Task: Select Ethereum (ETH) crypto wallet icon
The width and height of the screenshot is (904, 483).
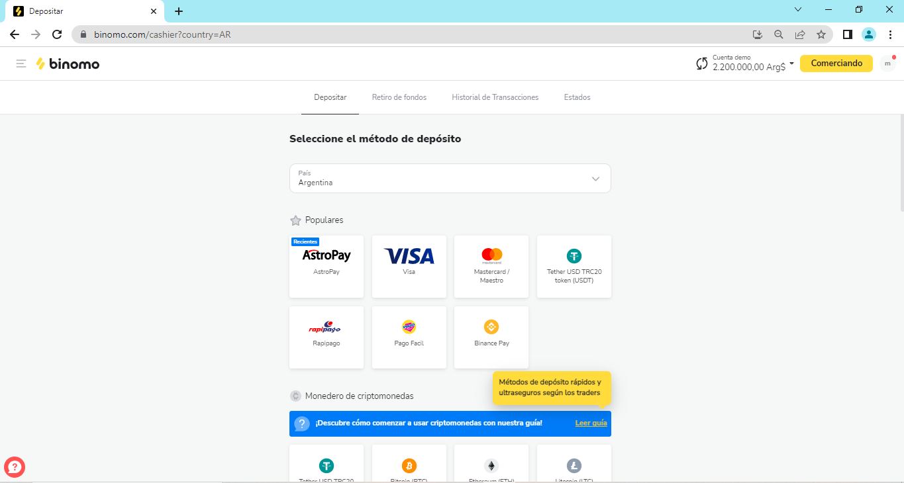Action: (491, 465)
